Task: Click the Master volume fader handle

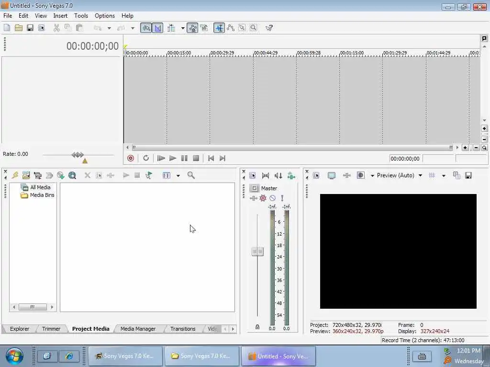Action: (257, 251)
